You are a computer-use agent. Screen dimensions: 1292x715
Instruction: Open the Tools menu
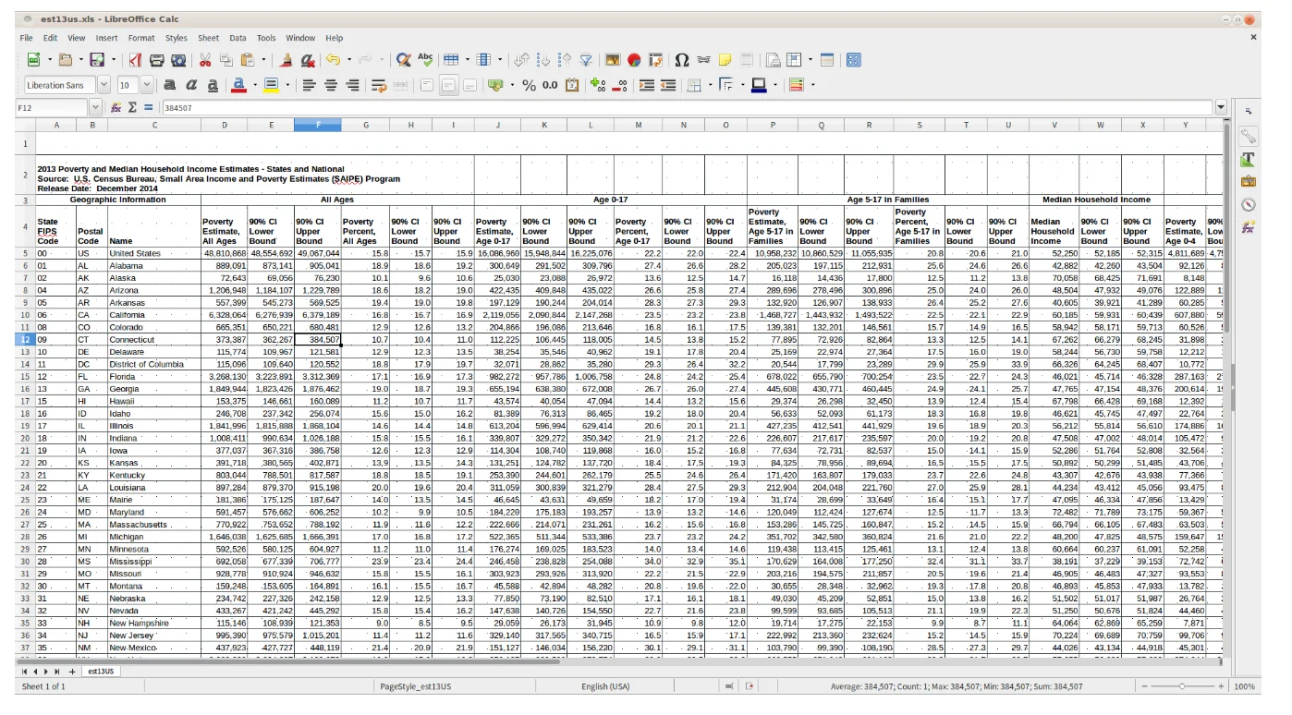(266, 38)
